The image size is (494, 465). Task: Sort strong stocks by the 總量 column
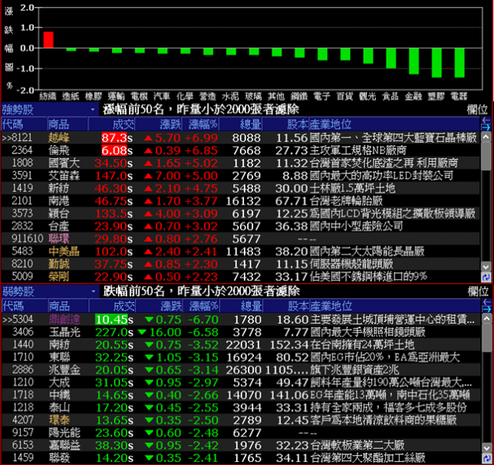[x=241, y=124]
